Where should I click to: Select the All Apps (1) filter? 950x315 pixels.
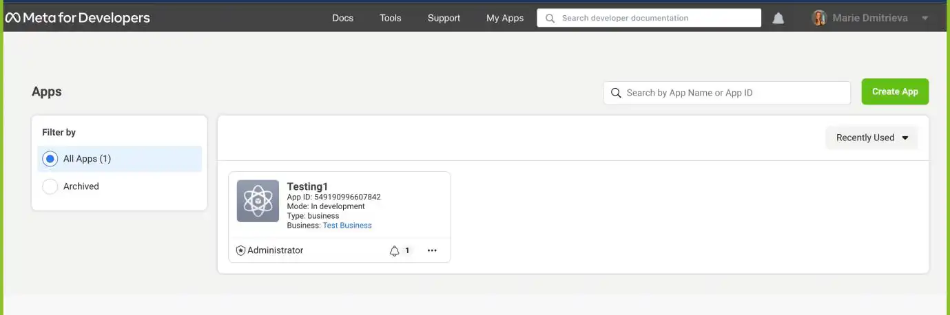50,159
